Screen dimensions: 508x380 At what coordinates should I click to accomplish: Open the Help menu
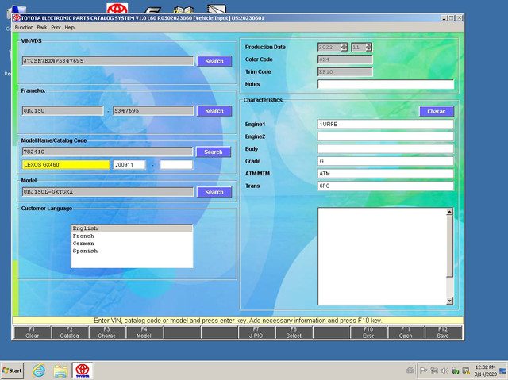click(x=69, y=28)
